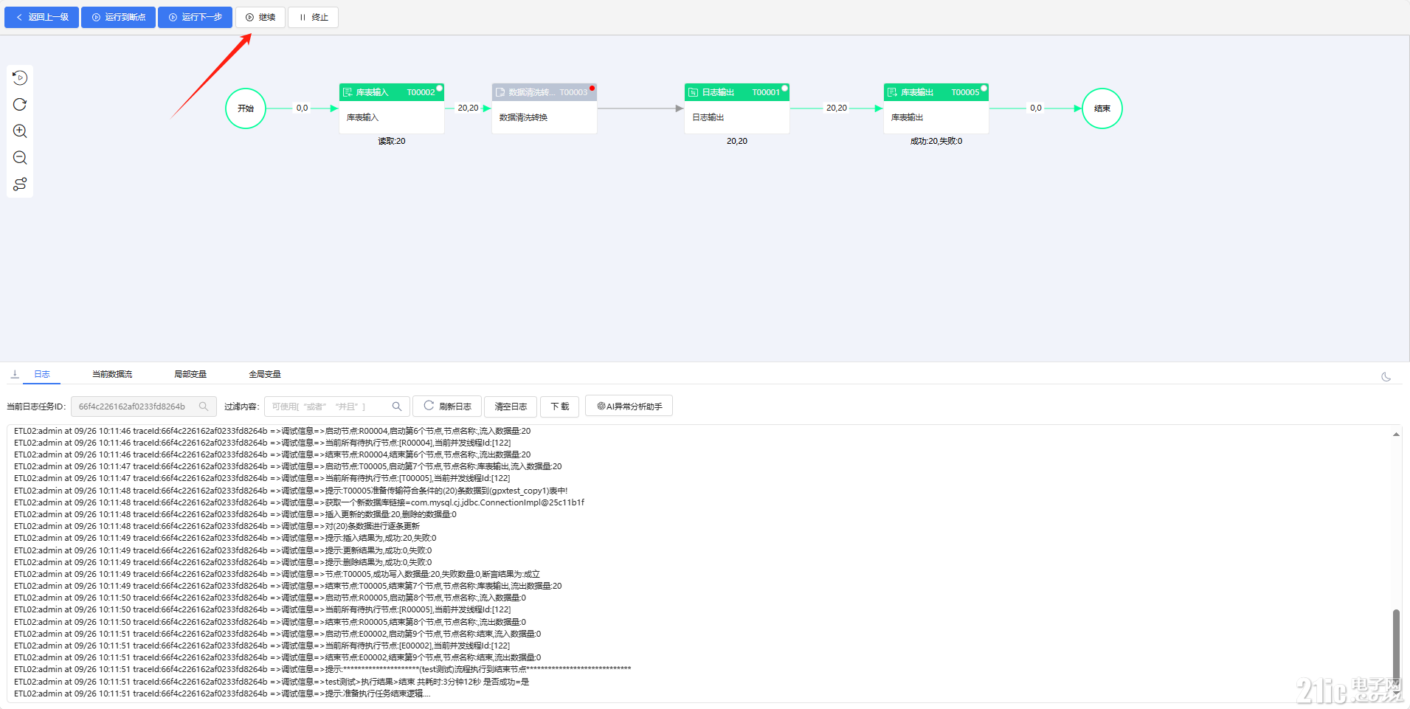
Task: Select the 库表输入 T00002 node
Action: point(392,108)
